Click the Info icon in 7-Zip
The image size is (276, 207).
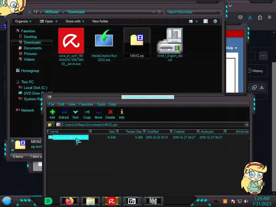pyautogui.click(x=122, y=114)
